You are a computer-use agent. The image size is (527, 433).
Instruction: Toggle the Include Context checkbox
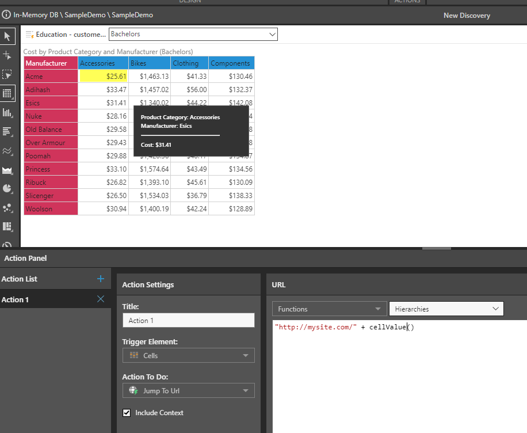(127, 413)
